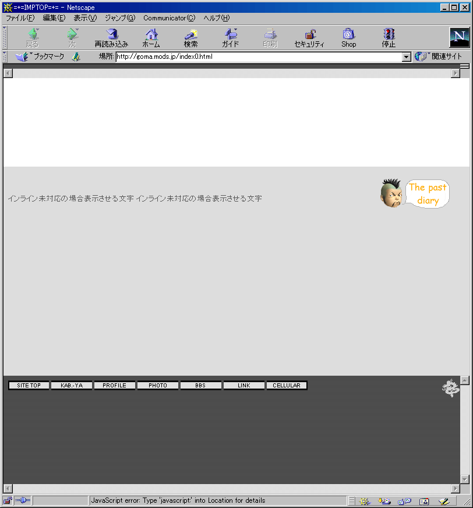Open Navigator from component bar
The image size is (473, 508).
364,501
